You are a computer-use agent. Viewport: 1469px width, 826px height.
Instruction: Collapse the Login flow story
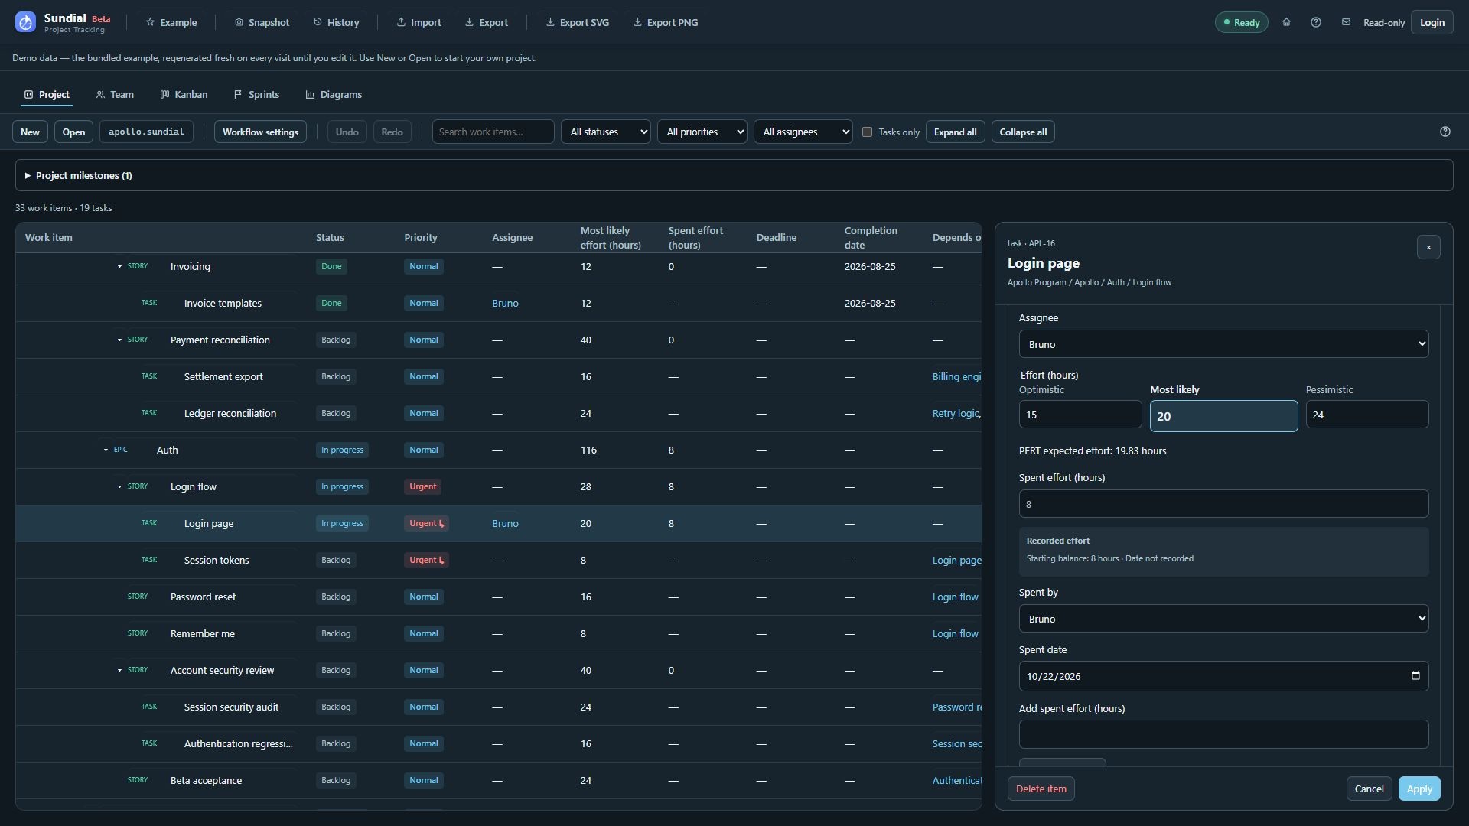[x=119, y=486]
